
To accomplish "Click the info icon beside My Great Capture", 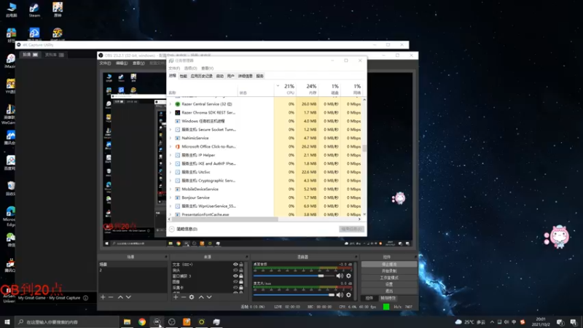I will click(85, 298).
